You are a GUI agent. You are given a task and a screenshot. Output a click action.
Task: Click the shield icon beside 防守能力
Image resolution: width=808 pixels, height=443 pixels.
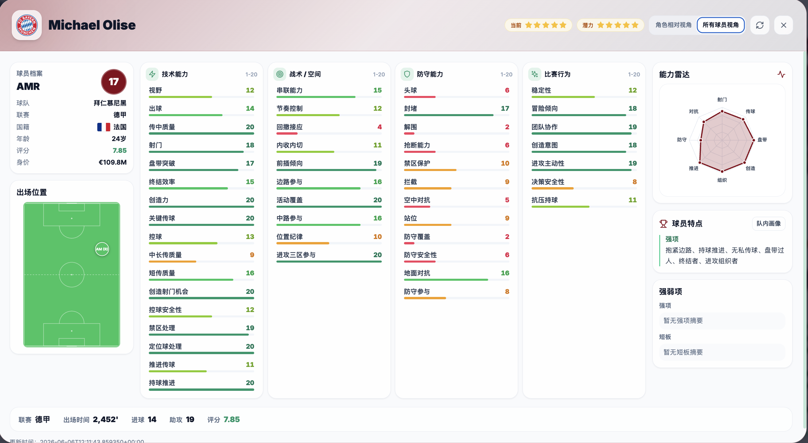(407, 74)
